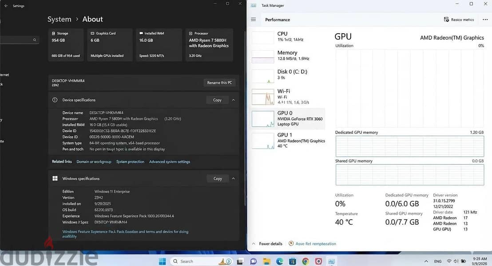Collapse the Device specifications section chevron
The width and height of the screenshot is (492, 266).
[234, 100]
